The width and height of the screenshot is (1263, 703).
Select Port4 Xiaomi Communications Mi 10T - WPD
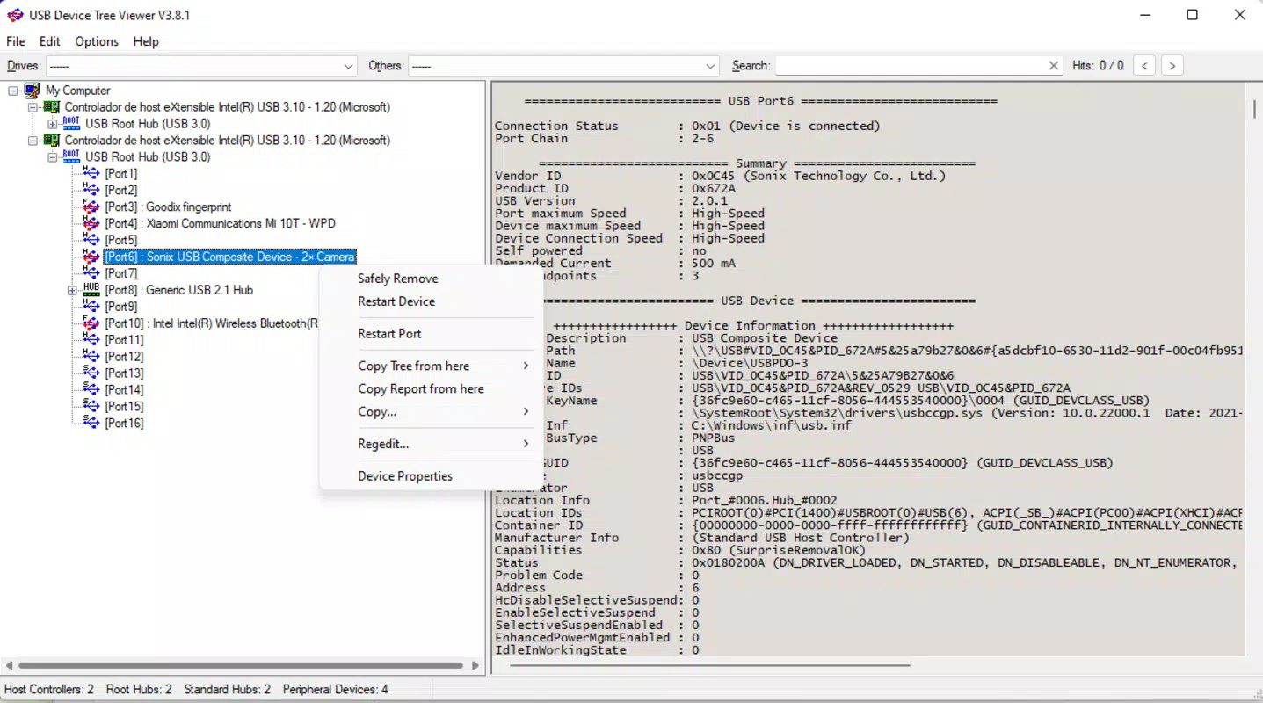pyautogui.click(x=220, y=224)
